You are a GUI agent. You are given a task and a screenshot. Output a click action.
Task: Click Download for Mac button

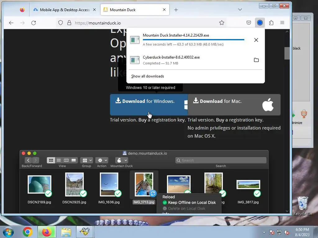pos(234,105)
